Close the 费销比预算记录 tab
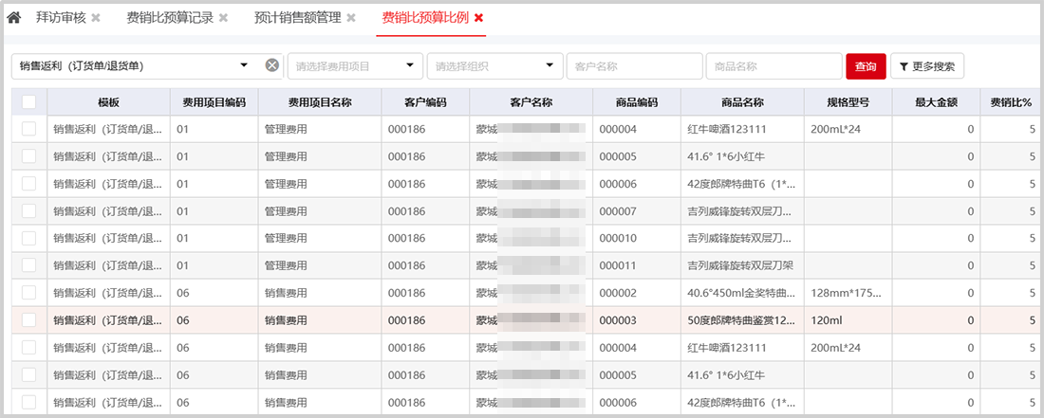Viewport: 1044px width, 418px height. click(223, 18)
